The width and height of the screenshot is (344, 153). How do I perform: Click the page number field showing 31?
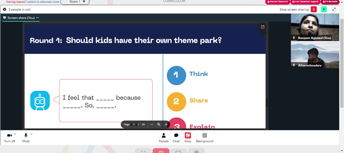(x=134, y=124)
